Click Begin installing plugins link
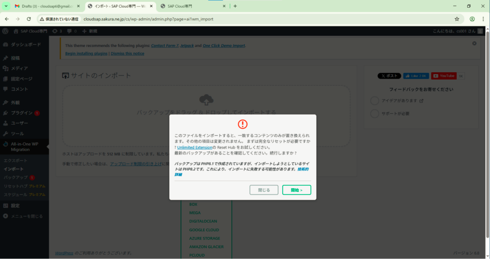 86,53
